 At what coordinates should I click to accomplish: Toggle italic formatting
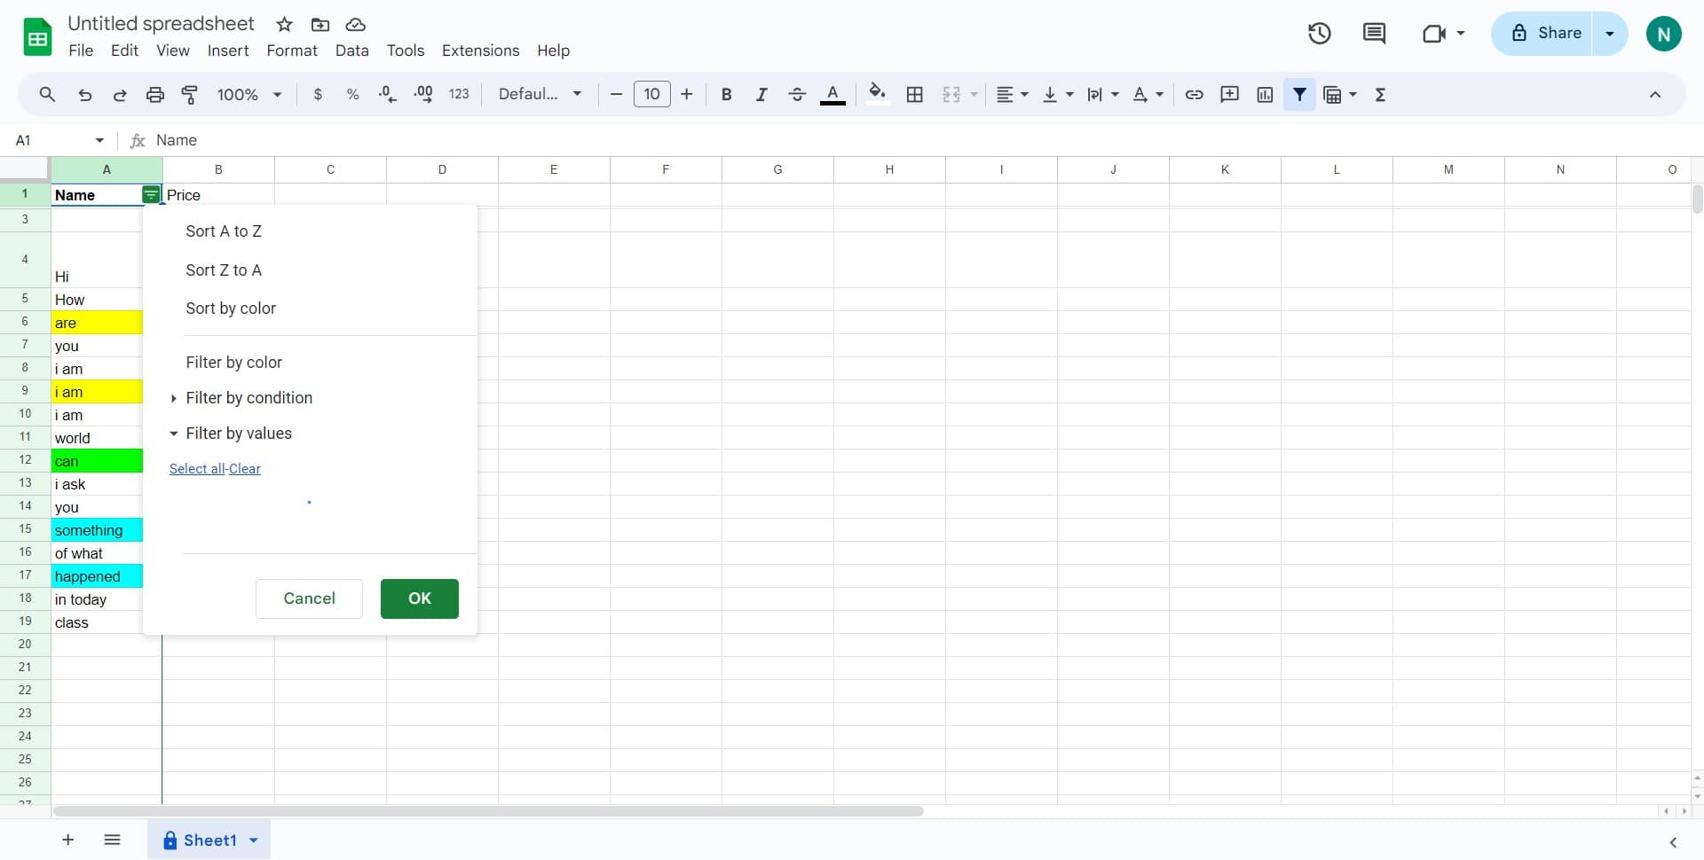761,94
